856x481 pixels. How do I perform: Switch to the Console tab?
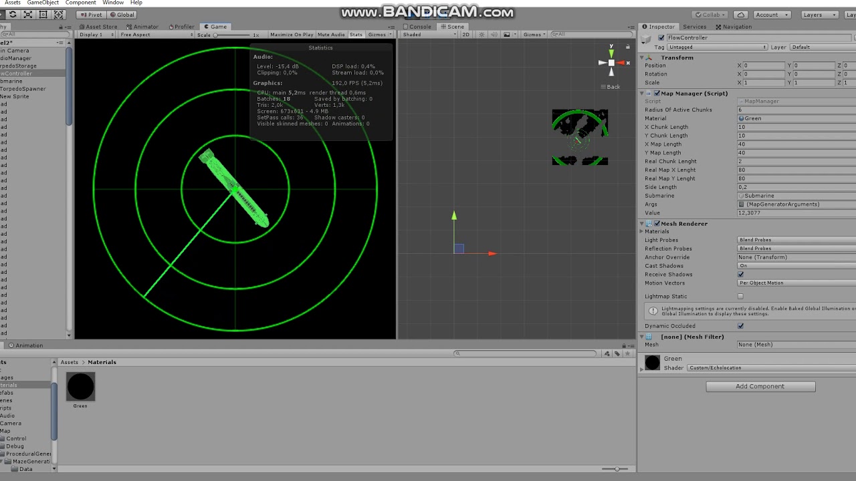coord(417,27)
